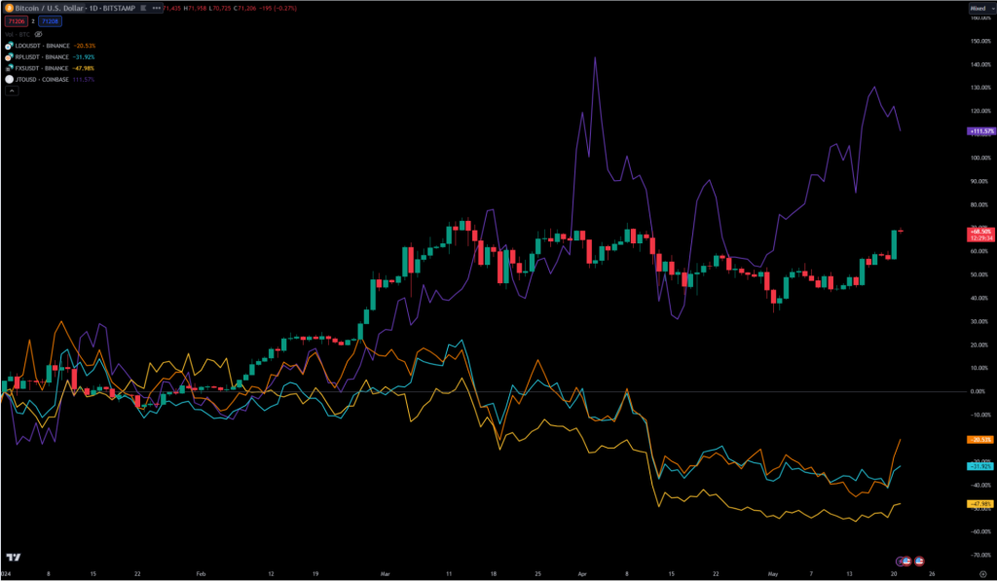This screenshot has height=581, width=997.
Task: Select the Vol · BTC indicator label
Action: click(x=18, y=34)
